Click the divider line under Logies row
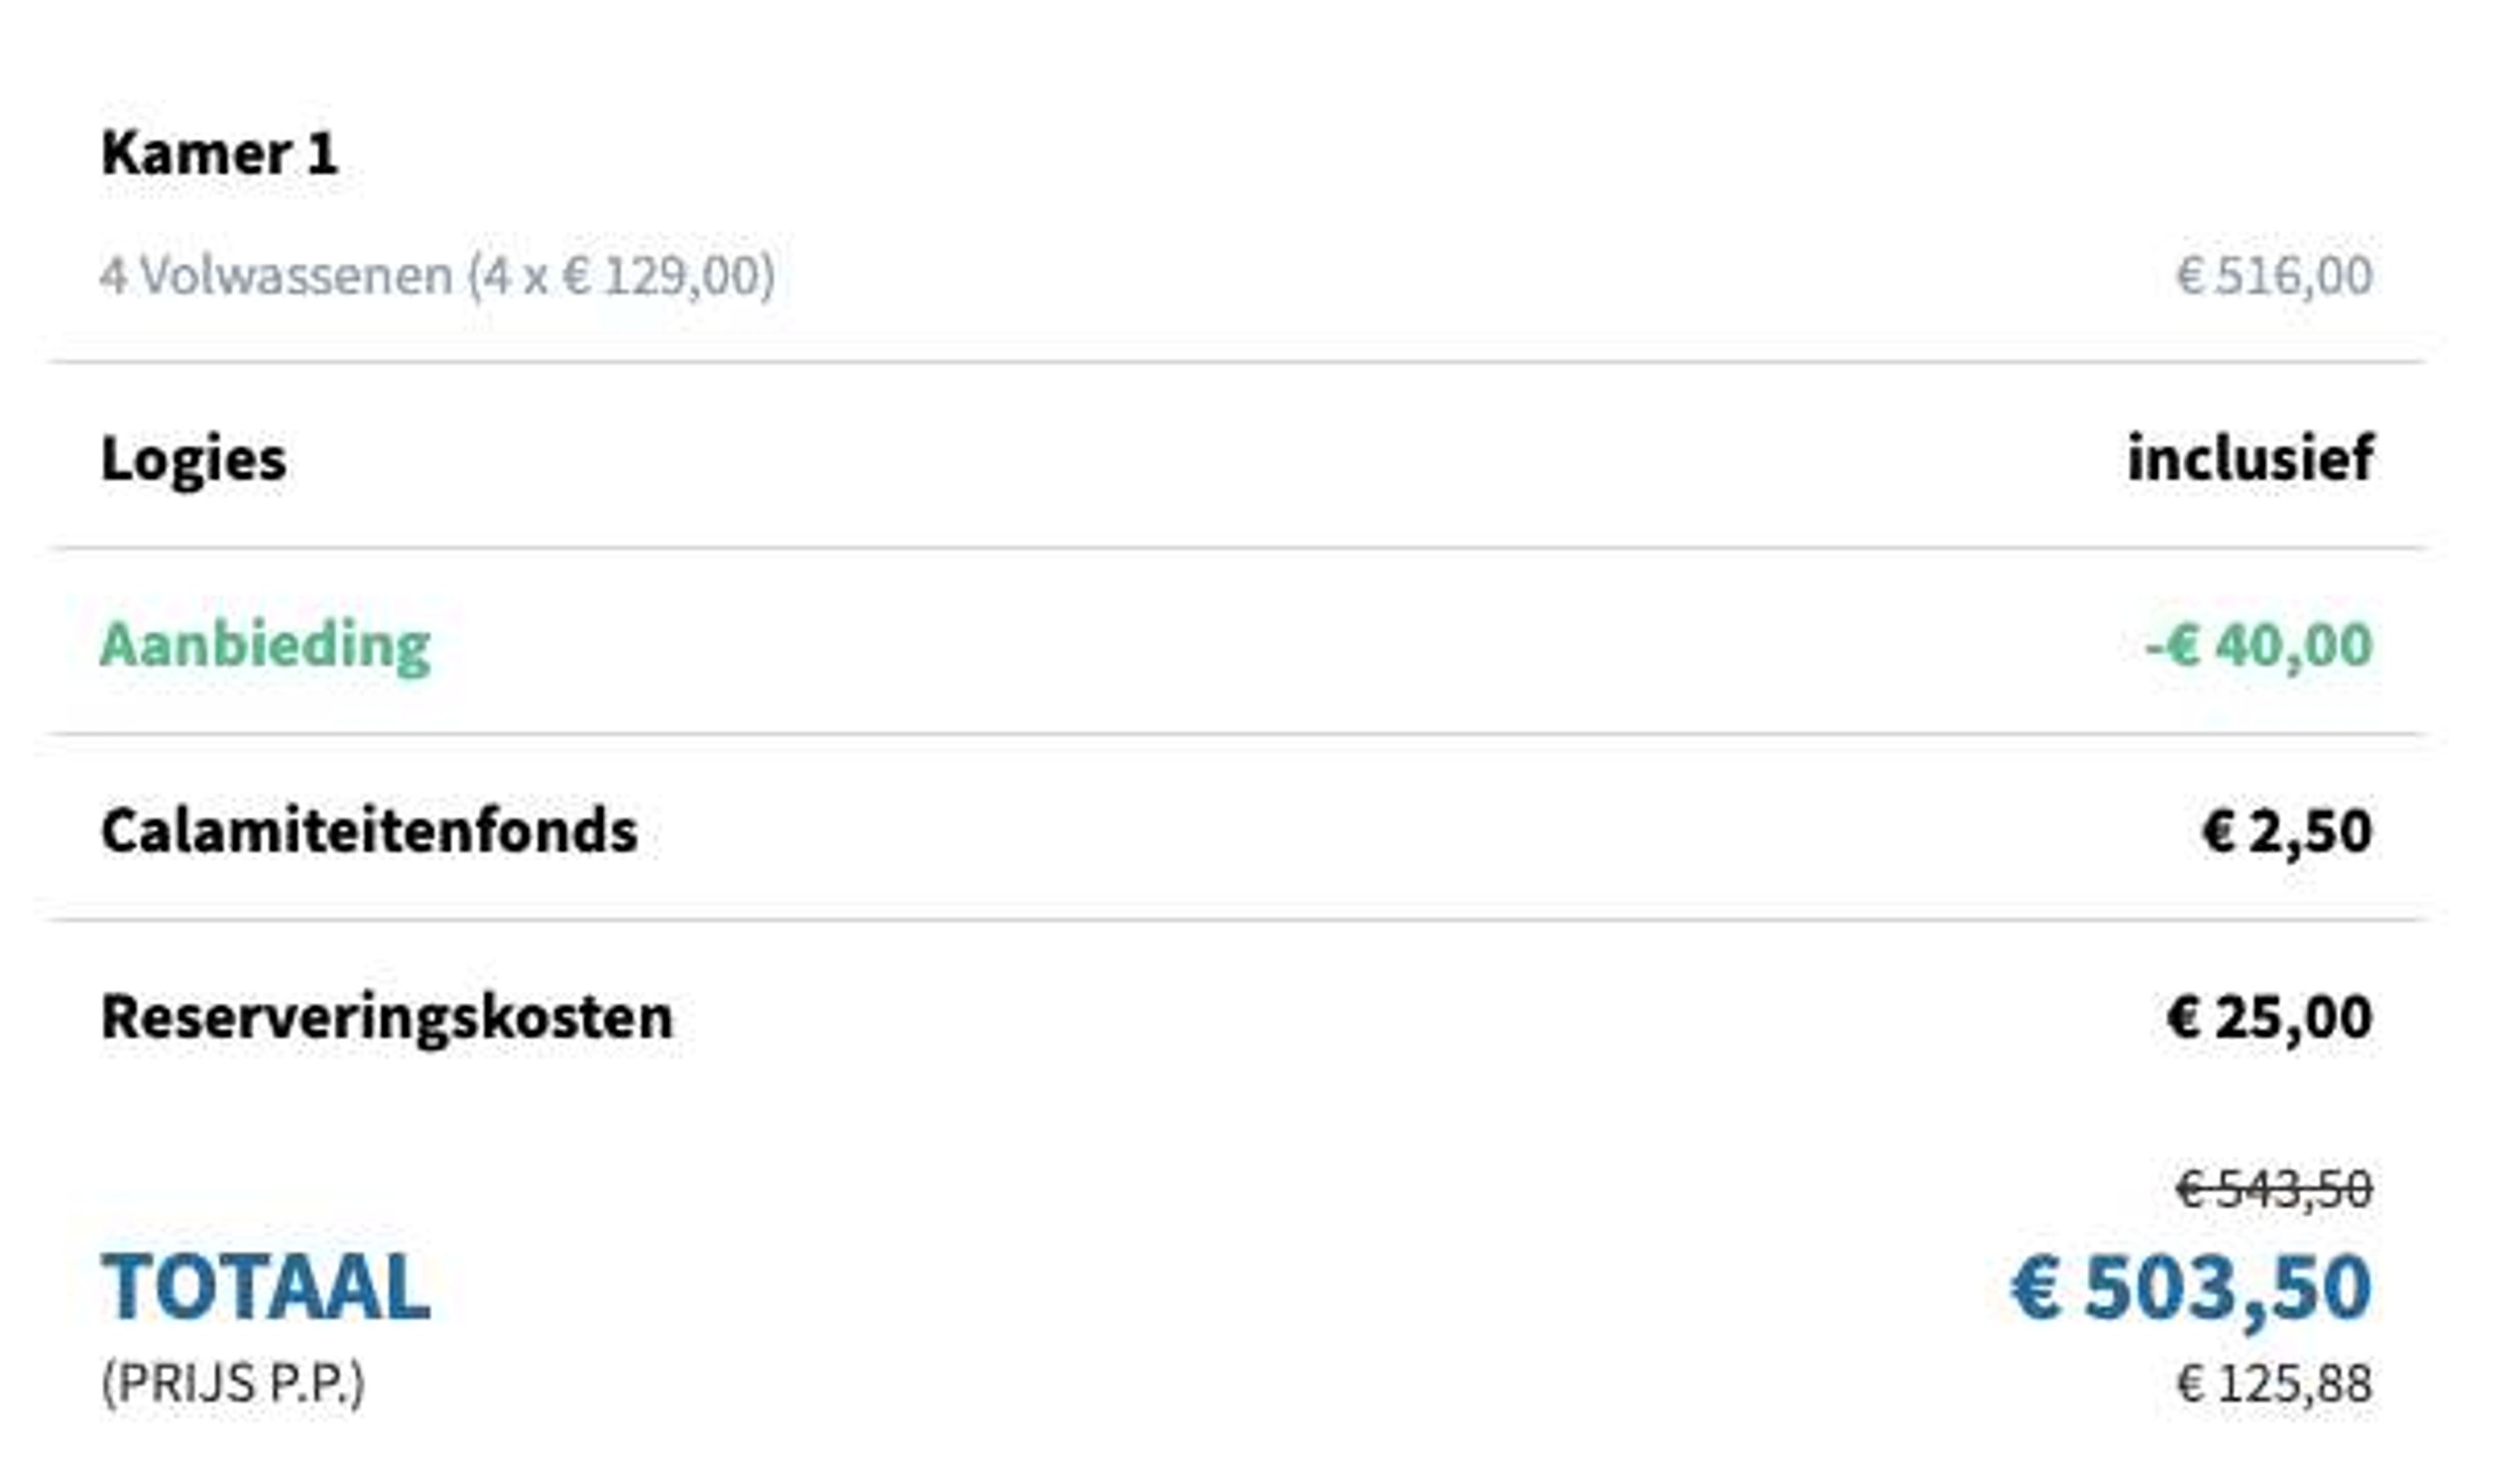This screenshot has height=1484, width=2506. 1237,548
